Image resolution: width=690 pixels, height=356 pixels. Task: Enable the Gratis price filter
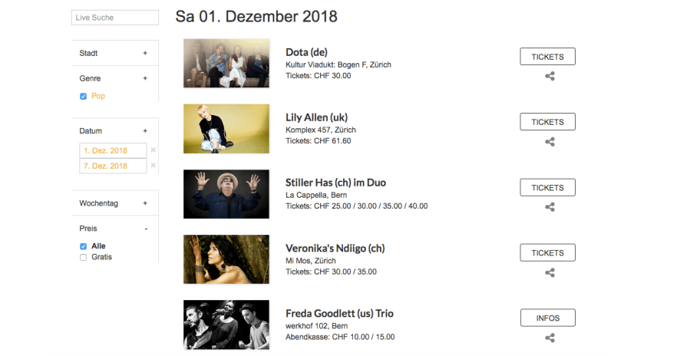(83, 258)
